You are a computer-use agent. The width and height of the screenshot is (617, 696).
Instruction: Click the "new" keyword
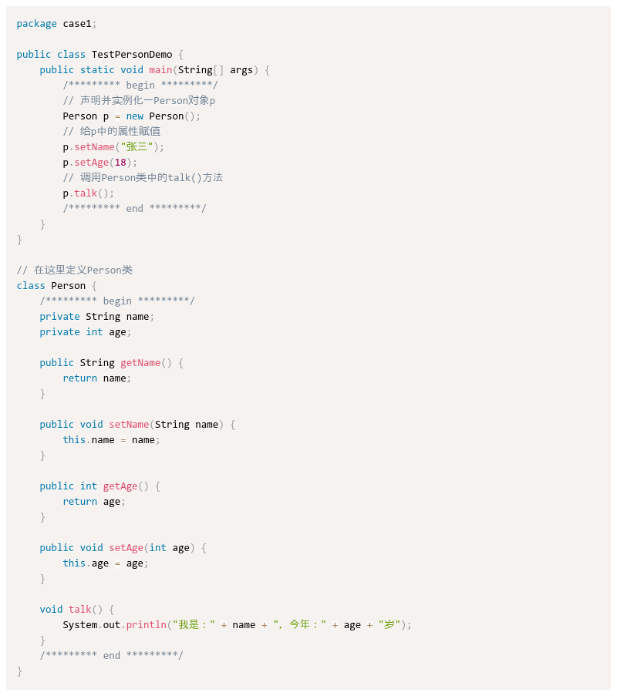[x=135, y=116]
